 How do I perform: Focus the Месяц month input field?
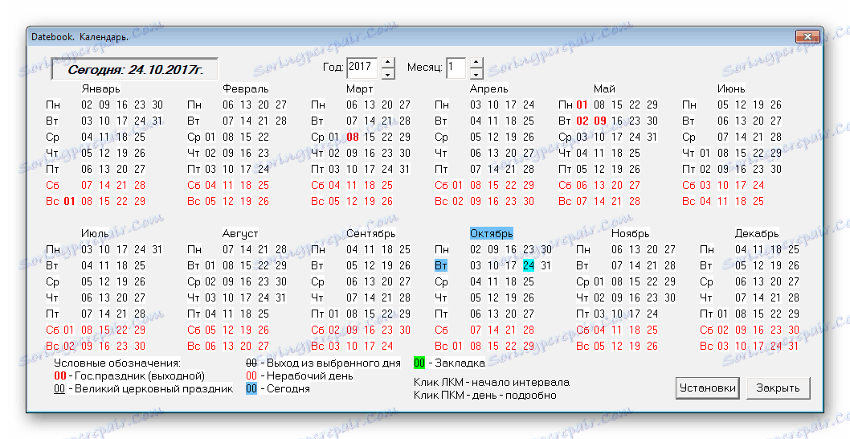(456, 68)
